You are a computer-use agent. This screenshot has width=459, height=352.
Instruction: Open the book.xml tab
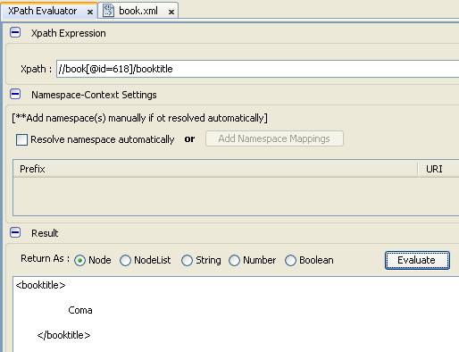138,11
